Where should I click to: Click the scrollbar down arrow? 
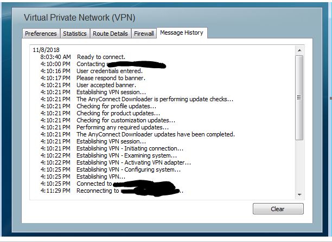pos(299,195)
